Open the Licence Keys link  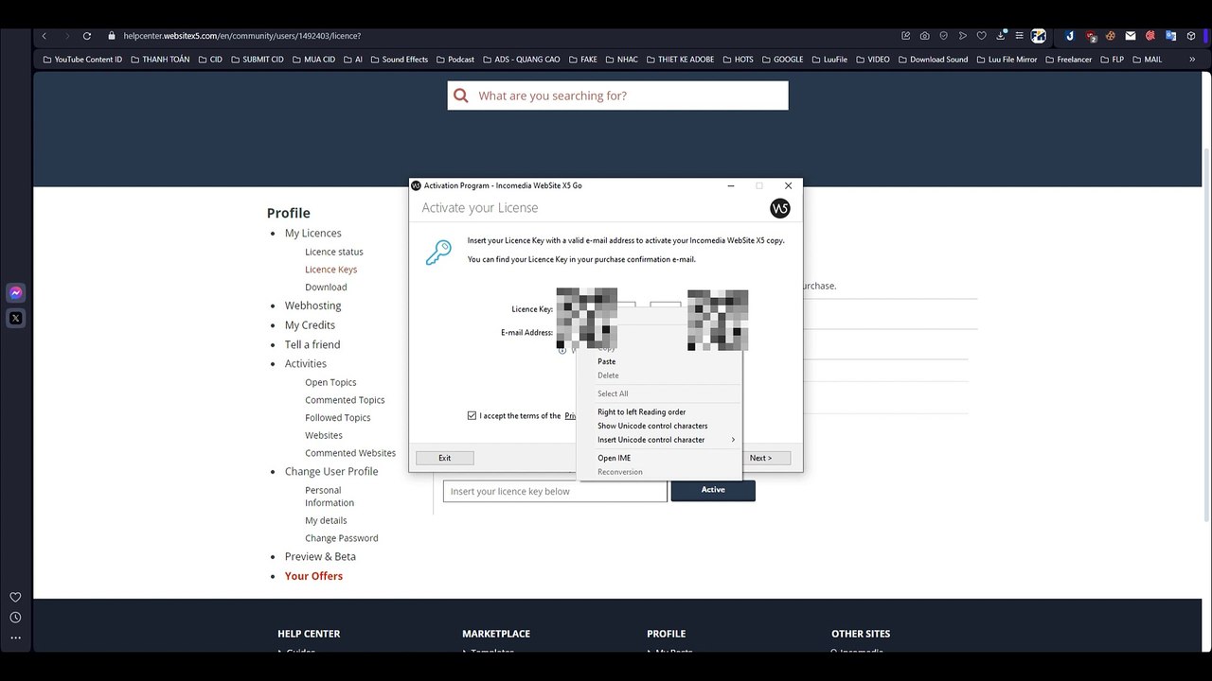coord(331,270)
